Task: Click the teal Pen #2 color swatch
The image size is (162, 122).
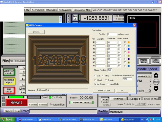Action: (x=129, y=46)
